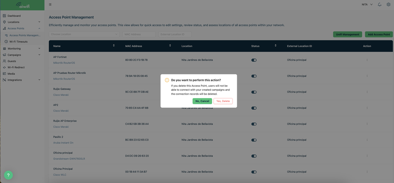Screen dimensions: 394x183
Task: Open action menu for AP Fortinet
Action: tap(367, 60)
